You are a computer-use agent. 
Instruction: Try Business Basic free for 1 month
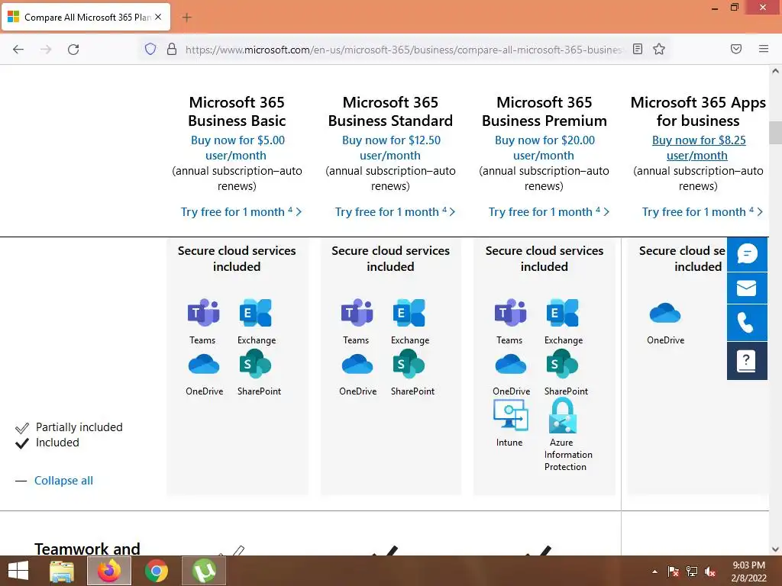pyautogui.click(x=241, y=212)
